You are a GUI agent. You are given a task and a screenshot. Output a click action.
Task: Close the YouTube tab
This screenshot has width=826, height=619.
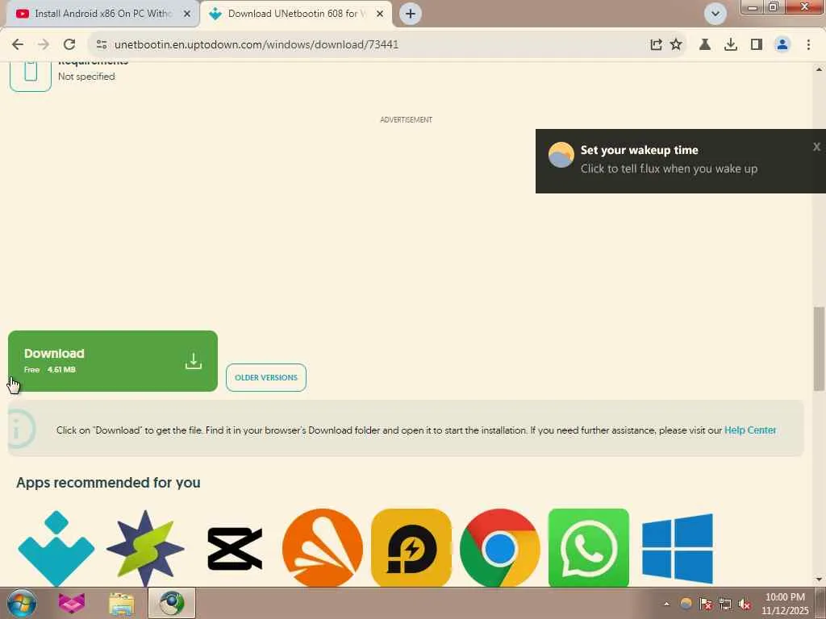point(187,14)
